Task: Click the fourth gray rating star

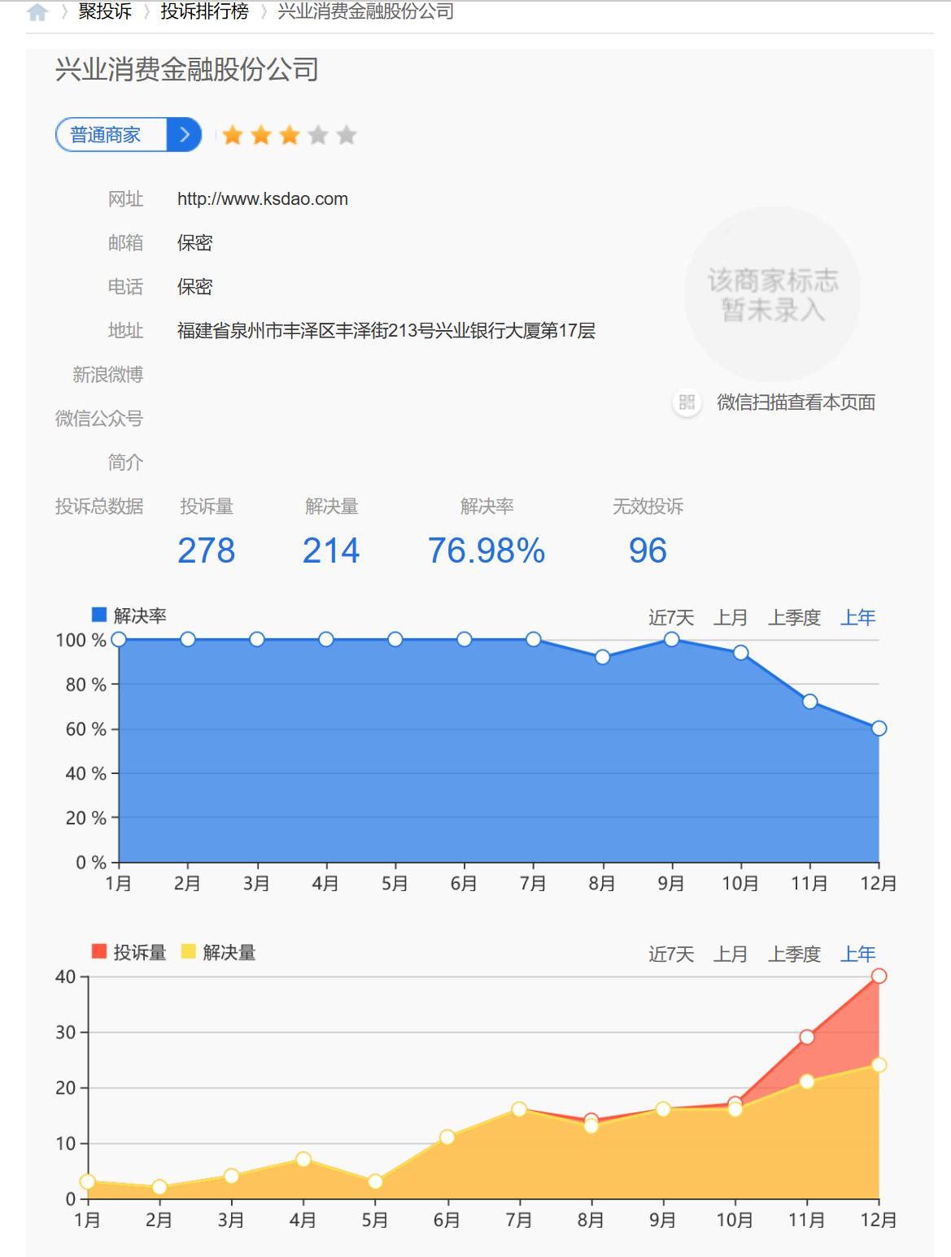Action: point(318,135)
